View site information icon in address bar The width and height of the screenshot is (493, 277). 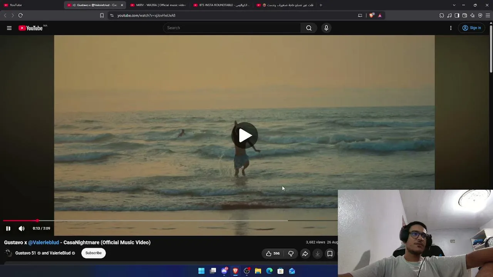tap(112, 15)
